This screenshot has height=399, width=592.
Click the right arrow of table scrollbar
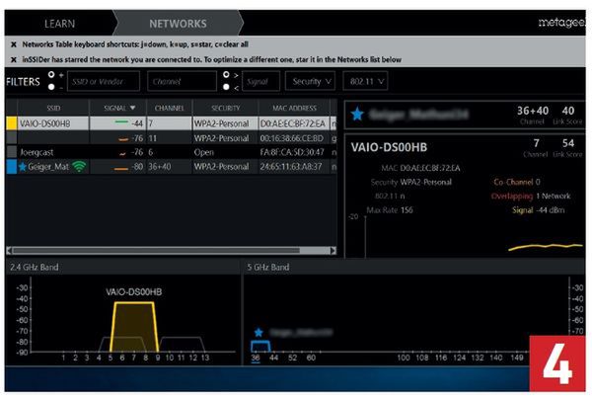[333, 250]
